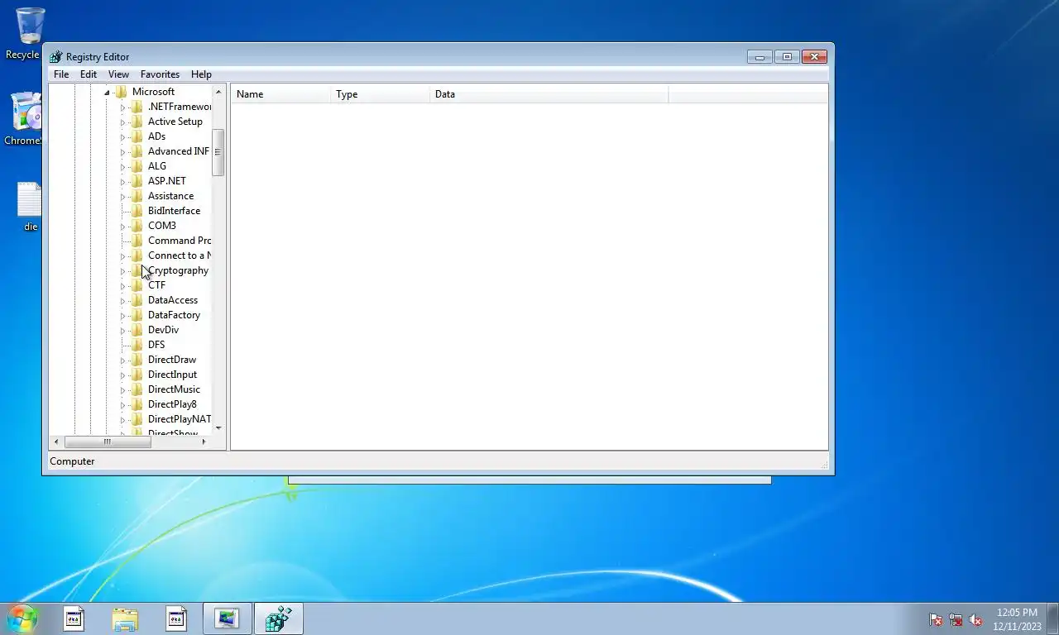
Task: Click the BidInterface folder icon
Action: pos(137,211)
